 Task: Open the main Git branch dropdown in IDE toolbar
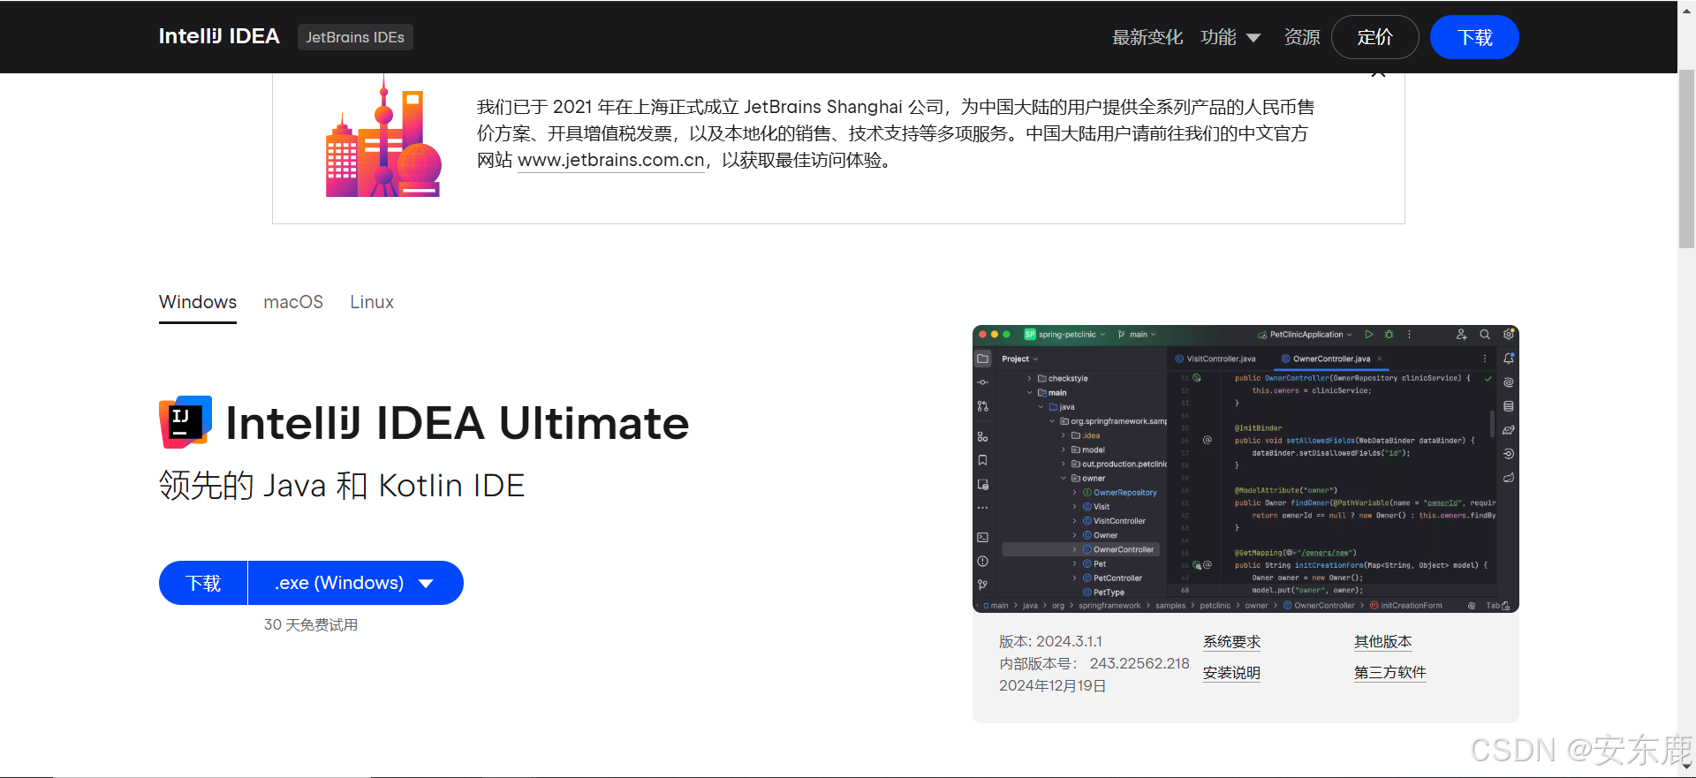(x=1137, y=335)
